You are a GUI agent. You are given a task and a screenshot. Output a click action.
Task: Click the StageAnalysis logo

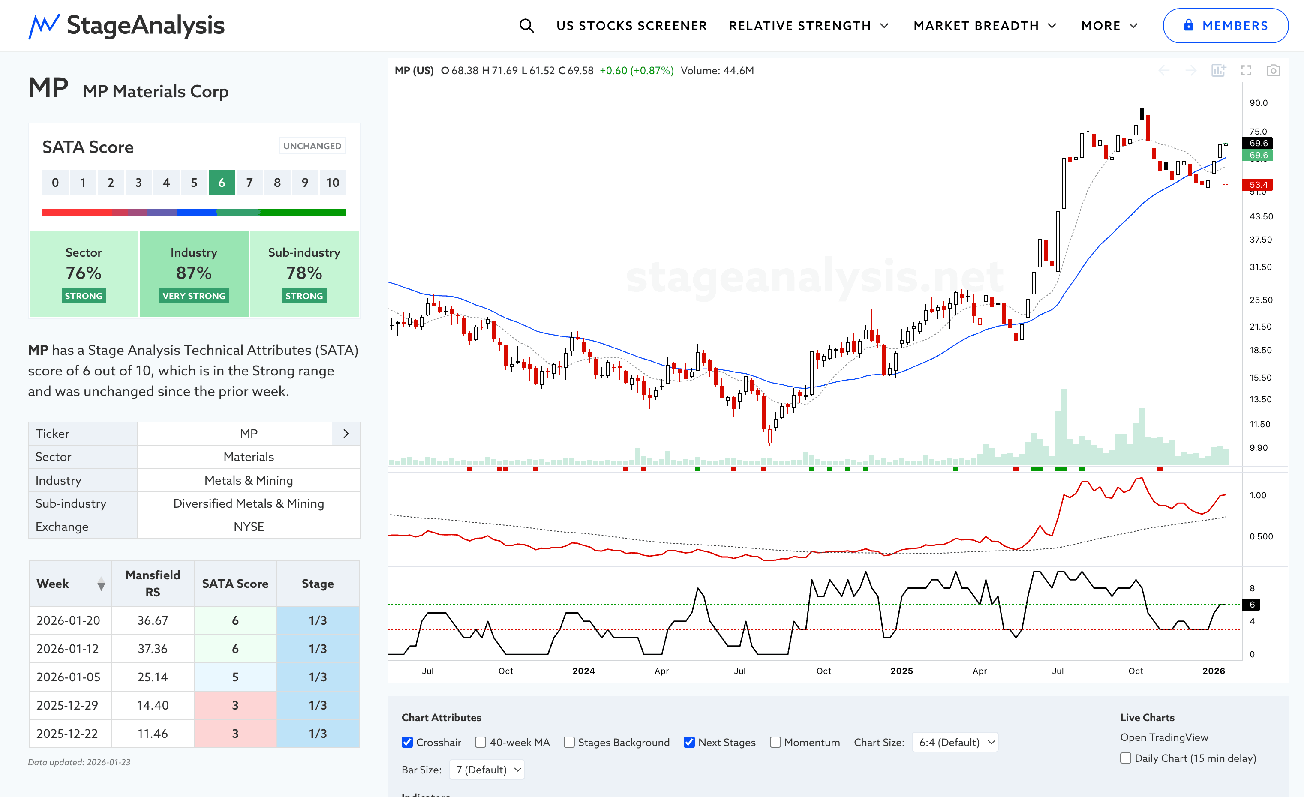(126, 25)
